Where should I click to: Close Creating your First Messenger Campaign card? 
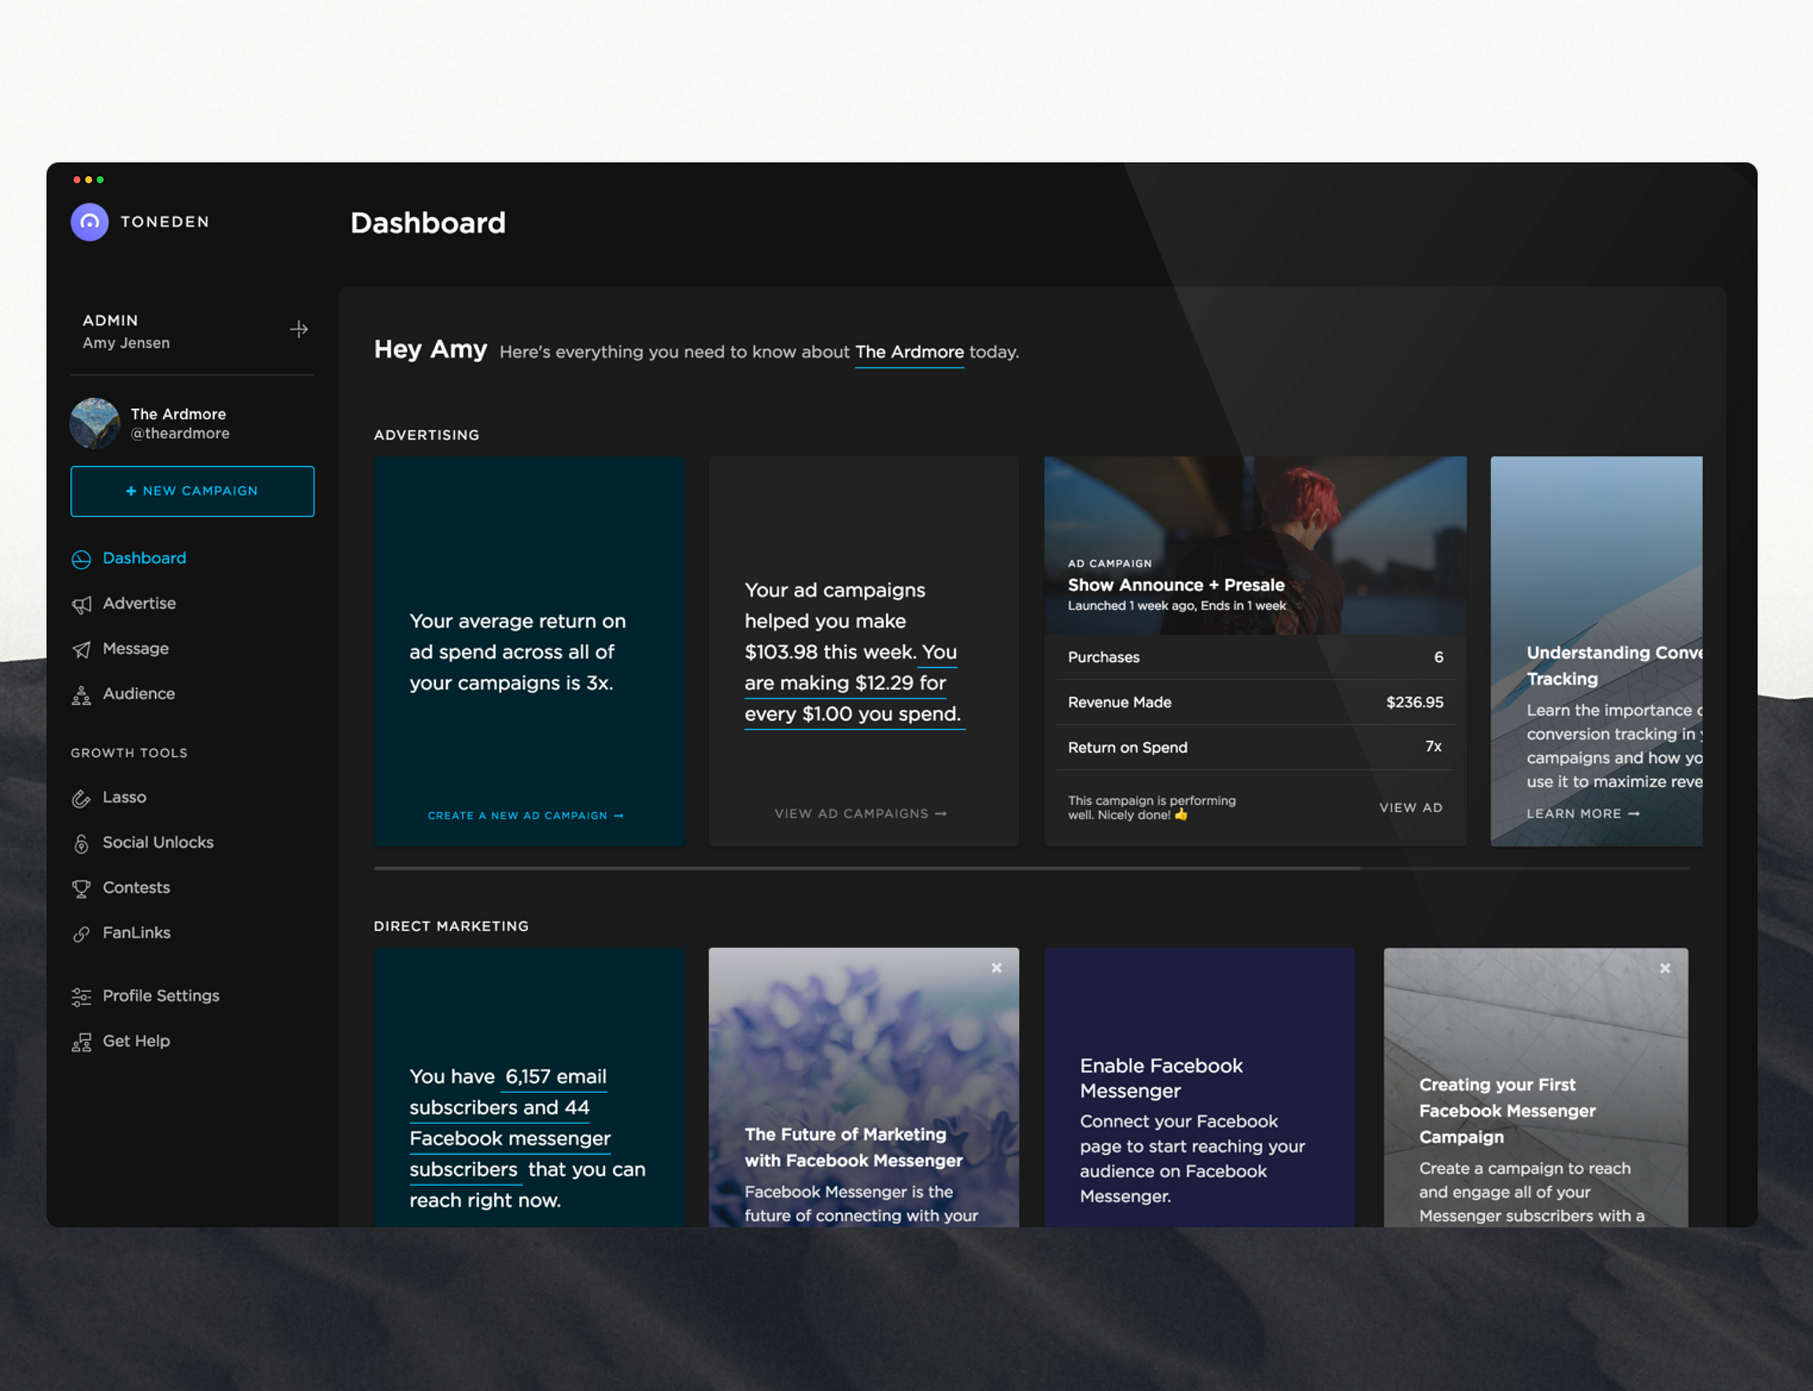tap(1665, 968)
